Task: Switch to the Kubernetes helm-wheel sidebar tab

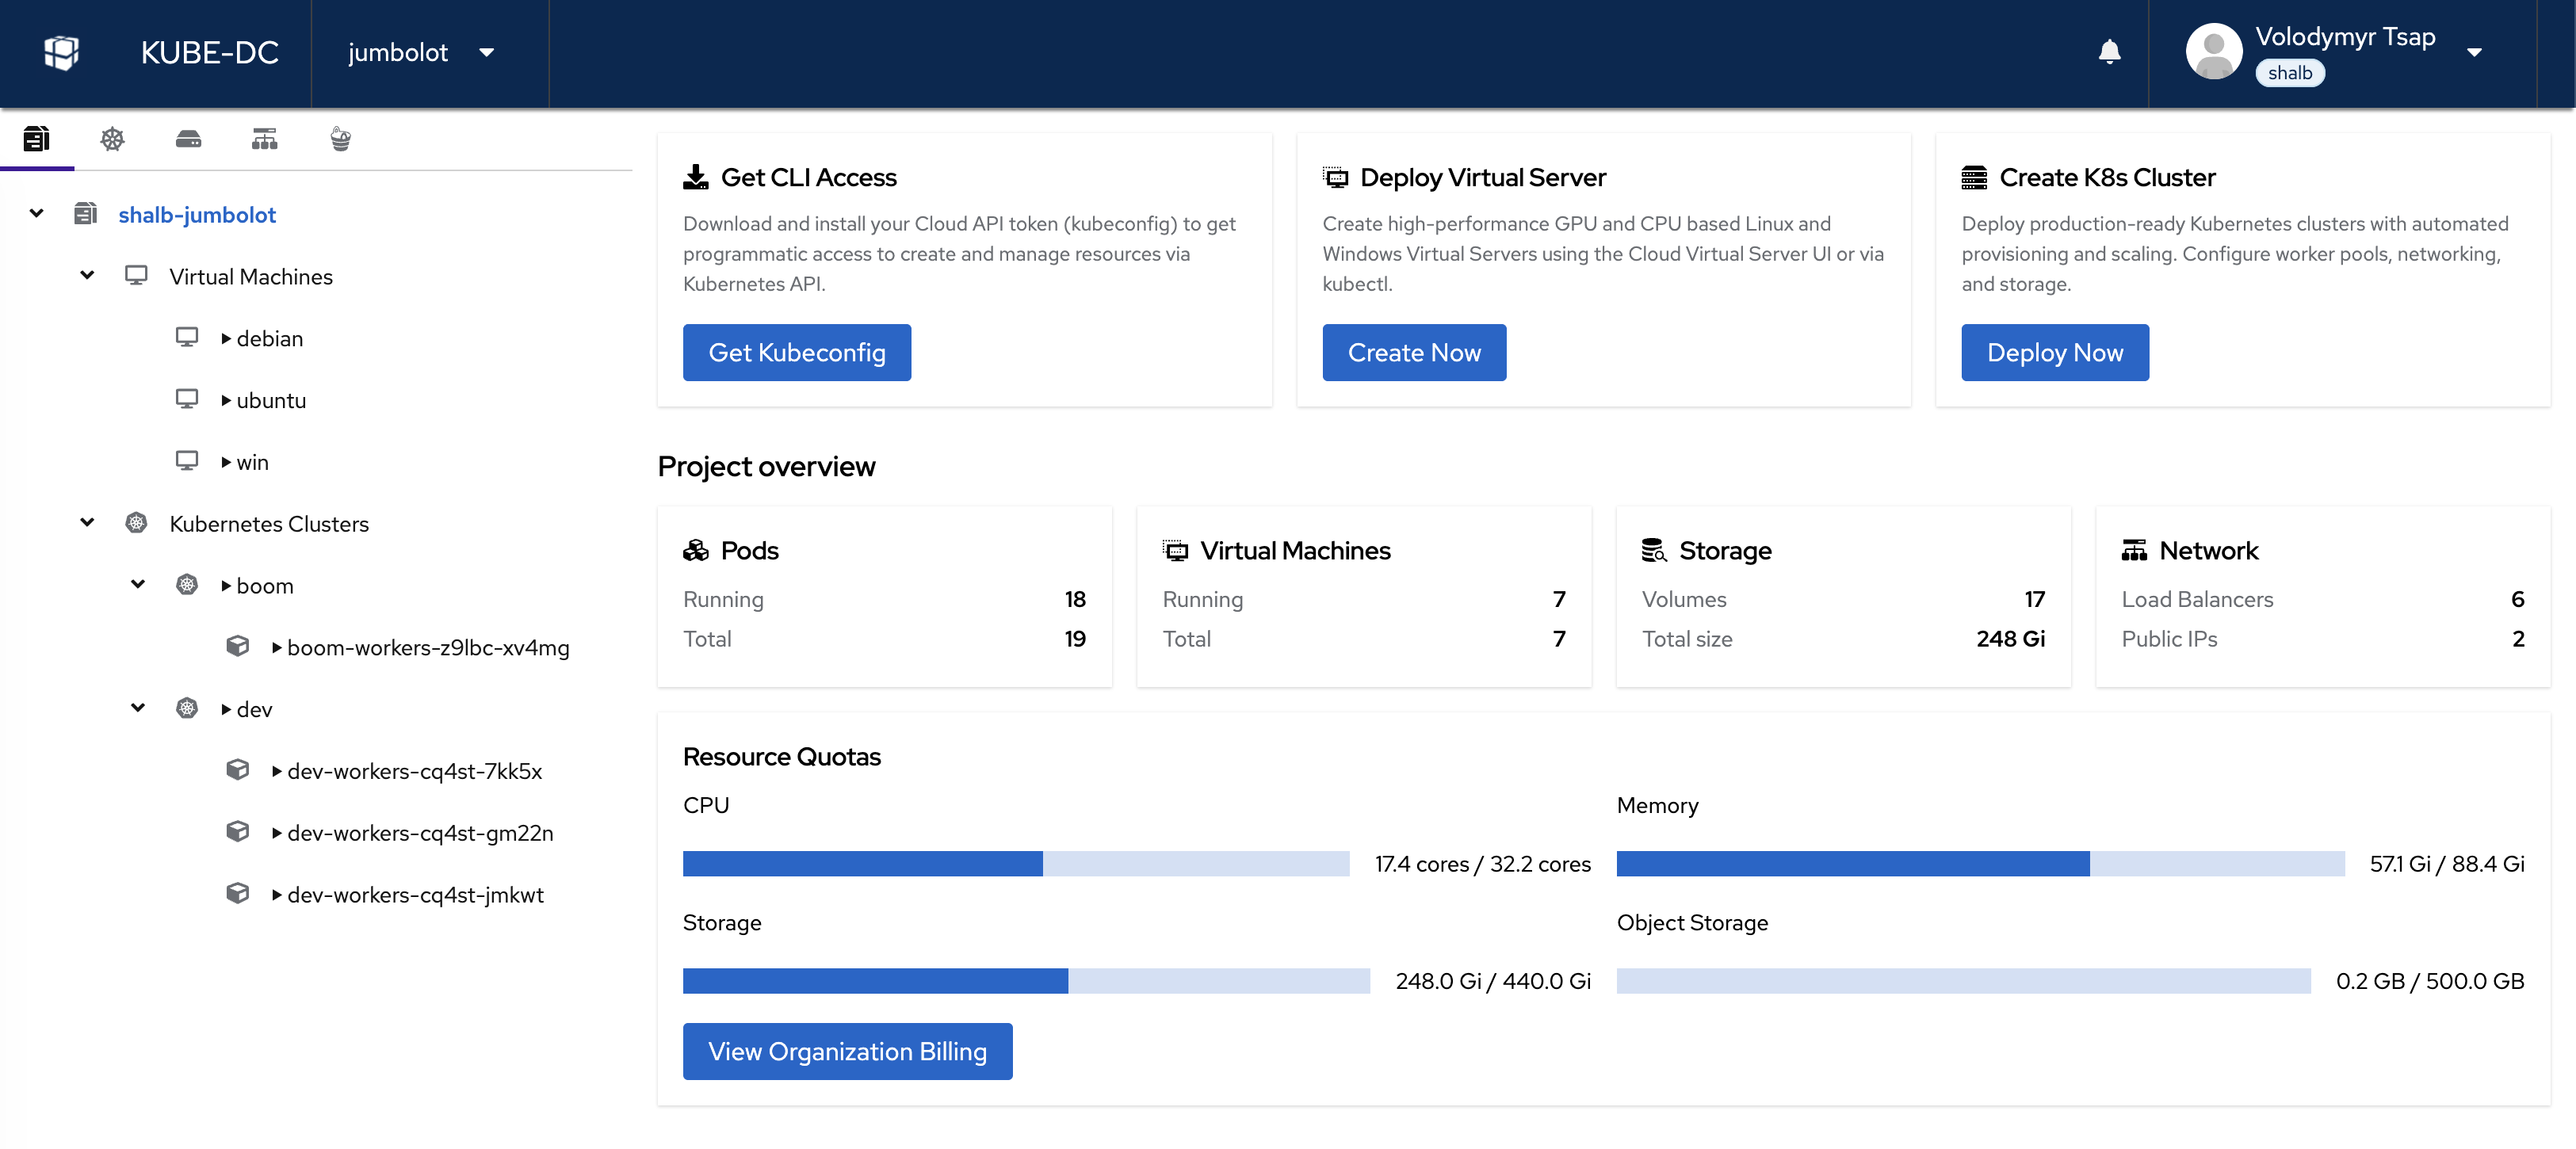Action: click(112, 139)
